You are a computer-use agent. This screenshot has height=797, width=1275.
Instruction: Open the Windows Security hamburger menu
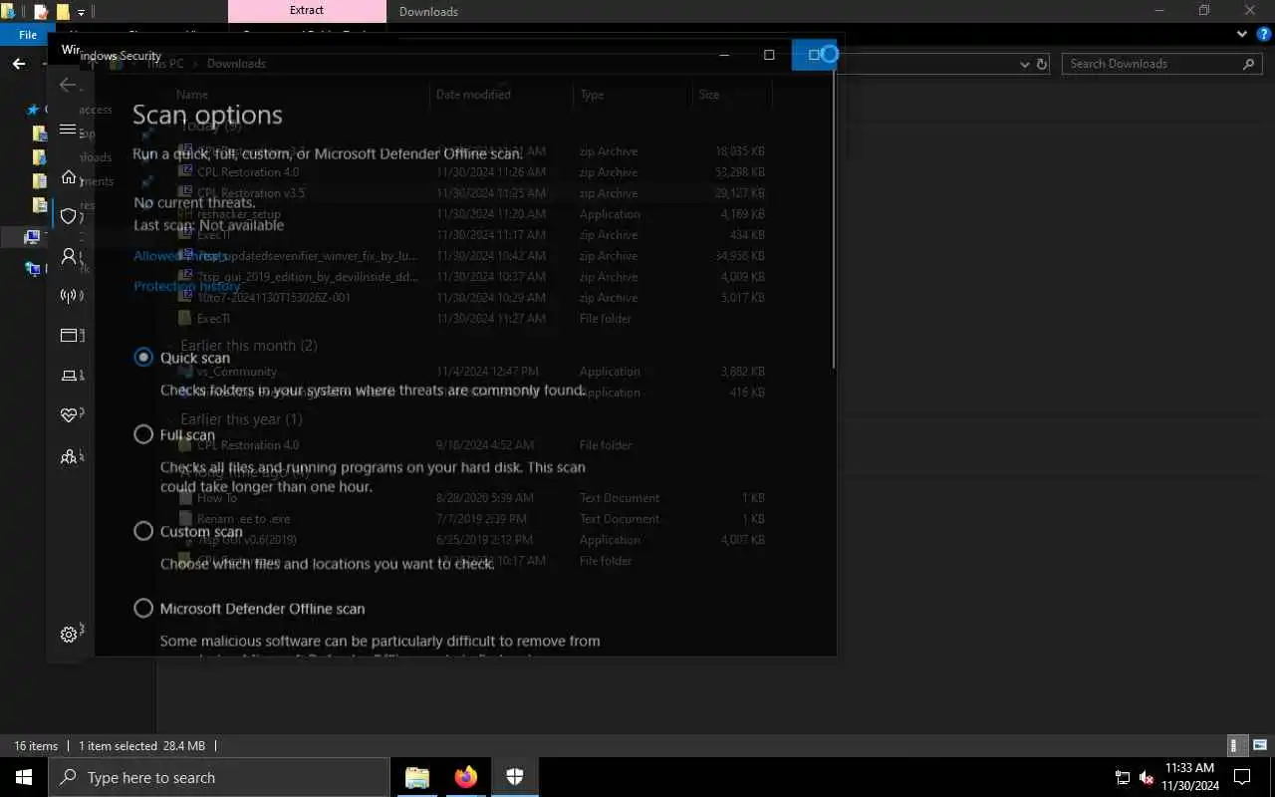pos(68,130)
